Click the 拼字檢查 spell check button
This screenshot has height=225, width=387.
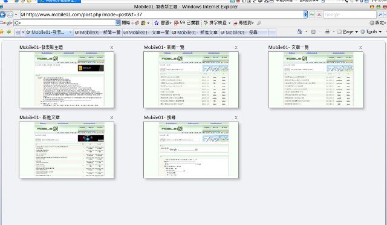click(x=215, y=23)
